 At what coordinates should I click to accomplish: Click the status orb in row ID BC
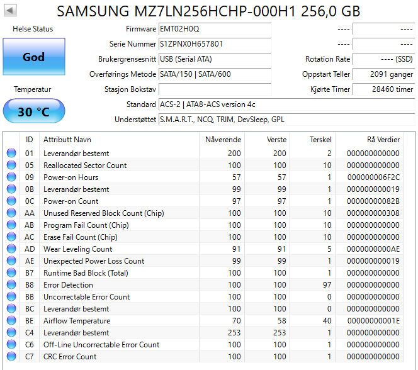(11, 309)
